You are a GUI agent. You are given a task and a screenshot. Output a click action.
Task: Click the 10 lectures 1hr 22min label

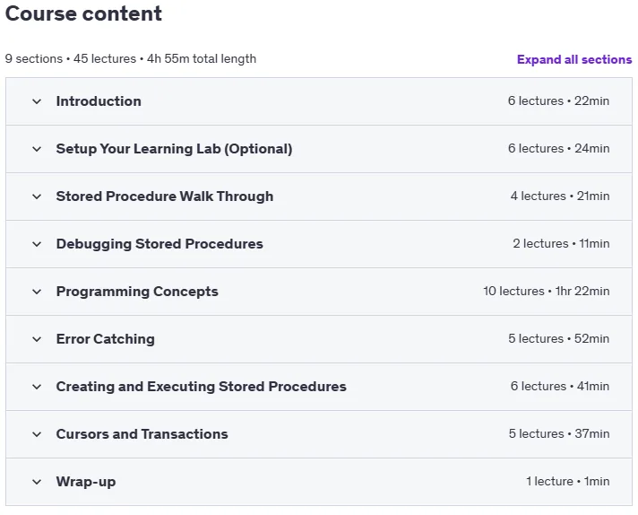click(547, 291)
